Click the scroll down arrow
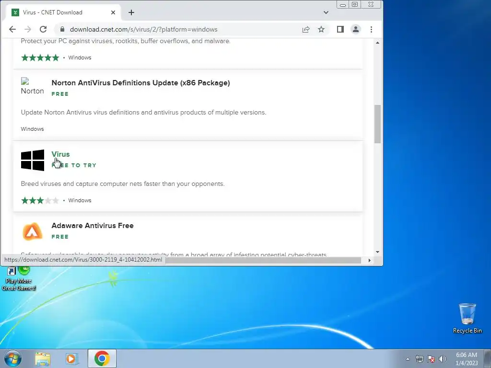Screen dimensions: 491x368 (x=378, y=252)
